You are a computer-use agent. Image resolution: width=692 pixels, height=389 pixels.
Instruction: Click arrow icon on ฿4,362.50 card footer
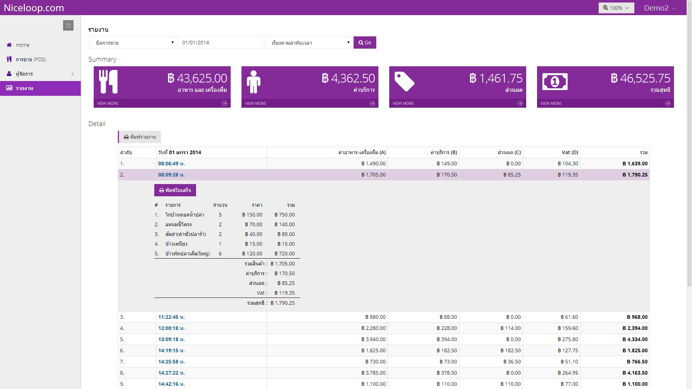pos(372,103)
